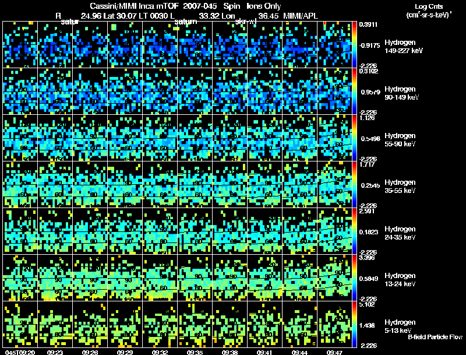
Task: Click the Hydrogen 149-227 keV label
Action: pos(403,47)
